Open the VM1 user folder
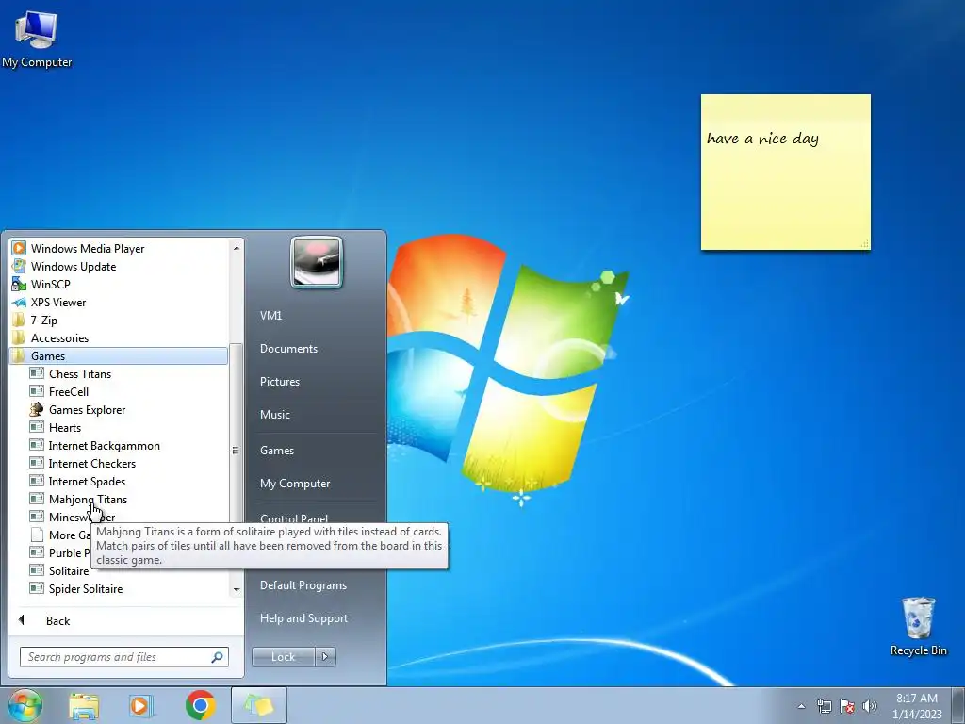 tap(270, 315)
